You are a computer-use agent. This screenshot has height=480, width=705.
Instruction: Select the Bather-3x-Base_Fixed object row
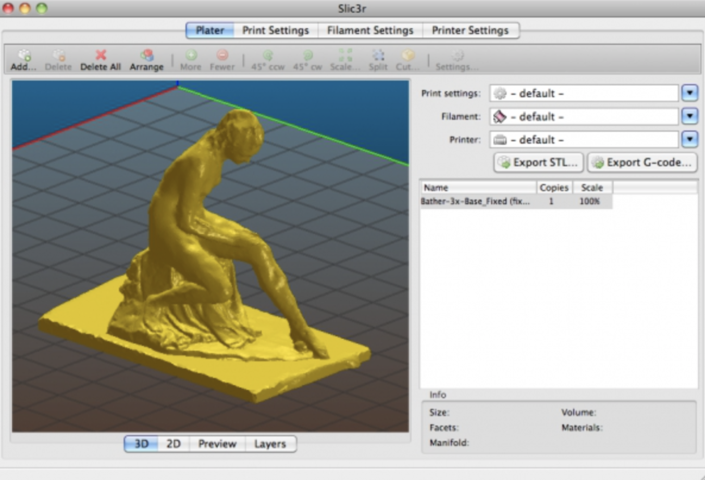pos(516,201)
